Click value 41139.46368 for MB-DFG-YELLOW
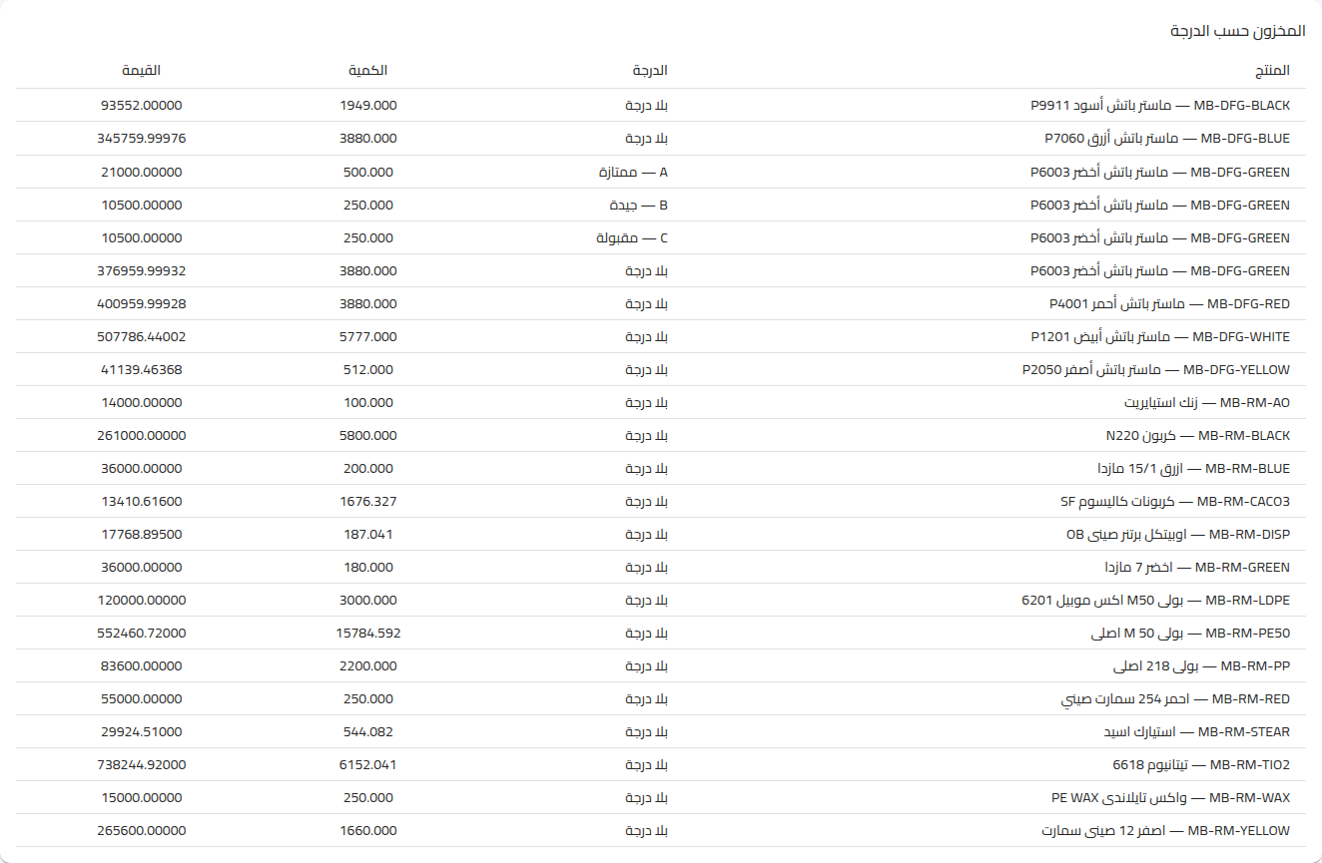Image resolution: width=1322 pixels, height=863 pixels. pos(142,369)
